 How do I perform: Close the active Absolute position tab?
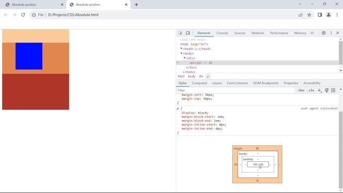pos(126,5)
